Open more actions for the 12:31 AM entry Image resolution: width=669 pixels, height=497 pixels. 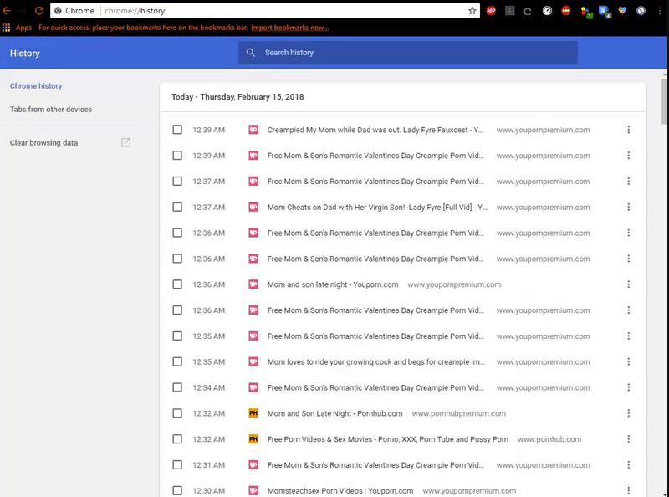(629, 465)
